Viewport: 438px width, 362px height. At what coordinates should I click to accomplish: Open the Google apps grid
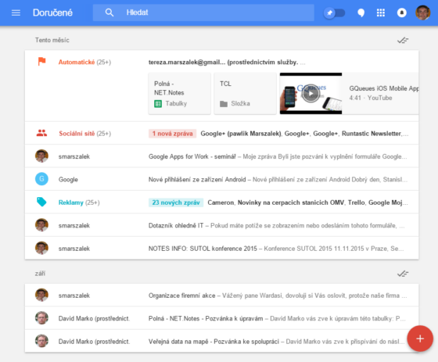pos(381,13)
